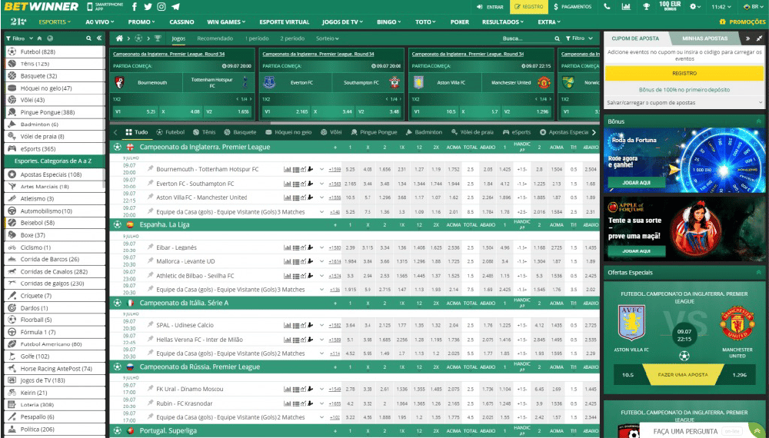Expand Premier League markets plus sign

[x=335, y=147]
